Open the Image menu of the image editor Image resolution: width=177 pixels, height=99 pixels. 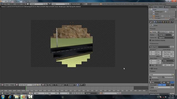coord(12,85)
